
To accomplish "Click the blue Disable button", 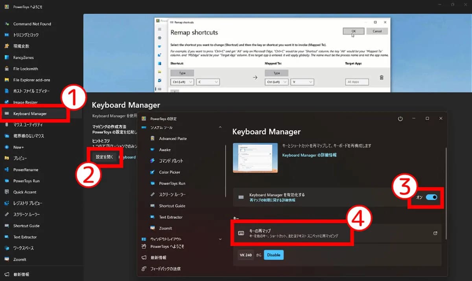I will coord(273,255).
